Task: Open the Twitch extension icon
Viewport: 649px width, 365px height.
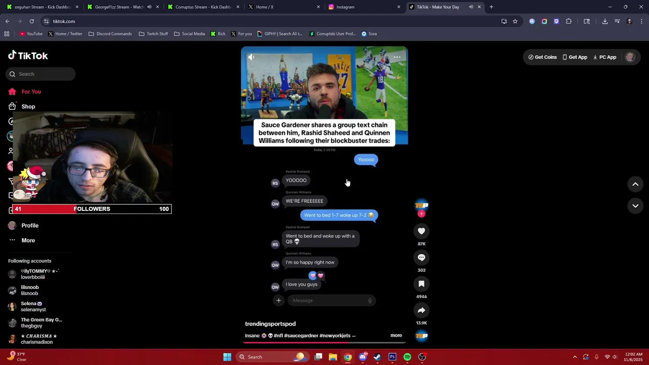Action: [556, 21]
